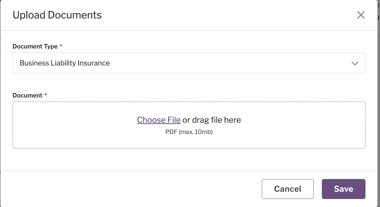Open the Document Type dropdown

pos(189,63)
